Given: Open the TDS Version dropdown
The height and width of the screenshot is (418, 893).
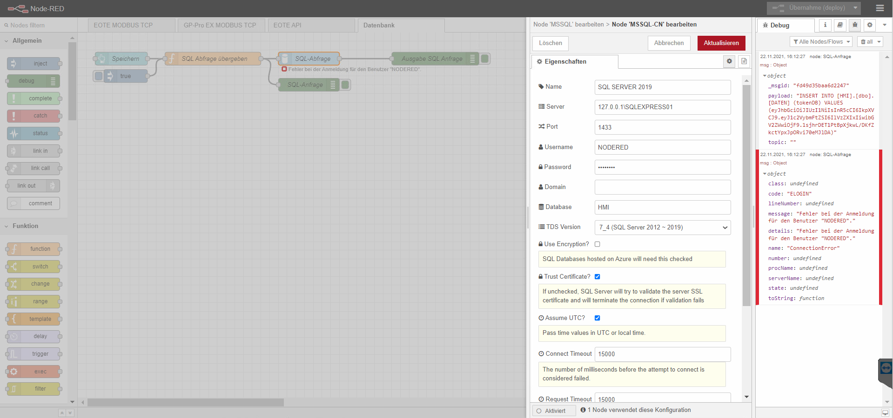Looking at the screenshot, I should [x=663, y=227].
